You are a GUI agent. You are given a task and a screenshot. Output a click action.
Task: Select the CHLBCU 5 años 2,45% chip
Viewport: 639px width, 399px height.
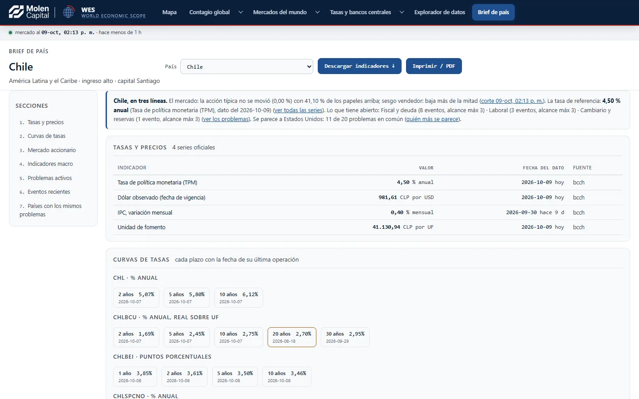[x=187, y=337]
